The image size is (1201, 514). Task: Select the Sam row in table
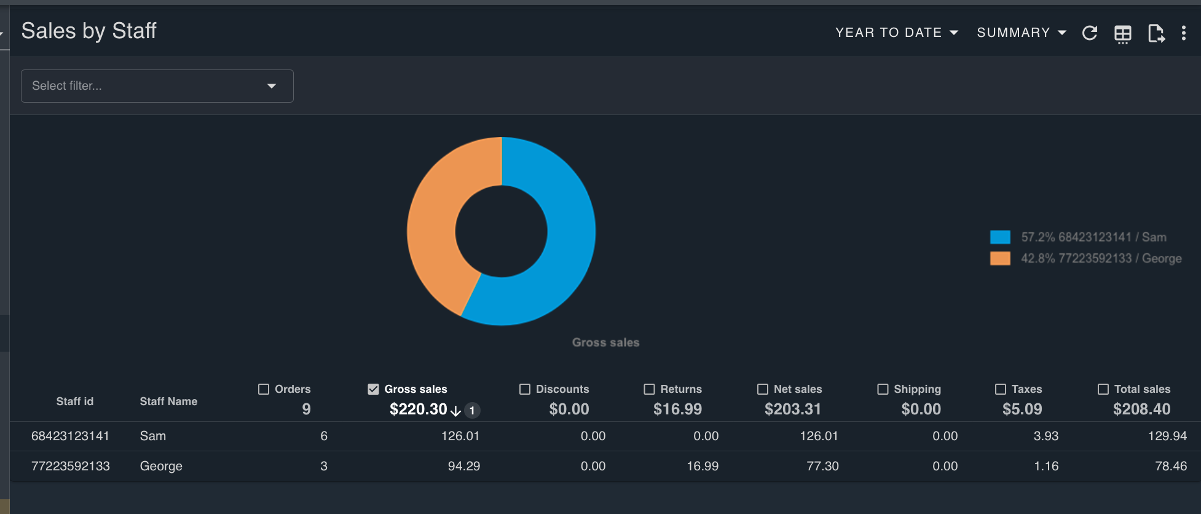coord(152,437)
